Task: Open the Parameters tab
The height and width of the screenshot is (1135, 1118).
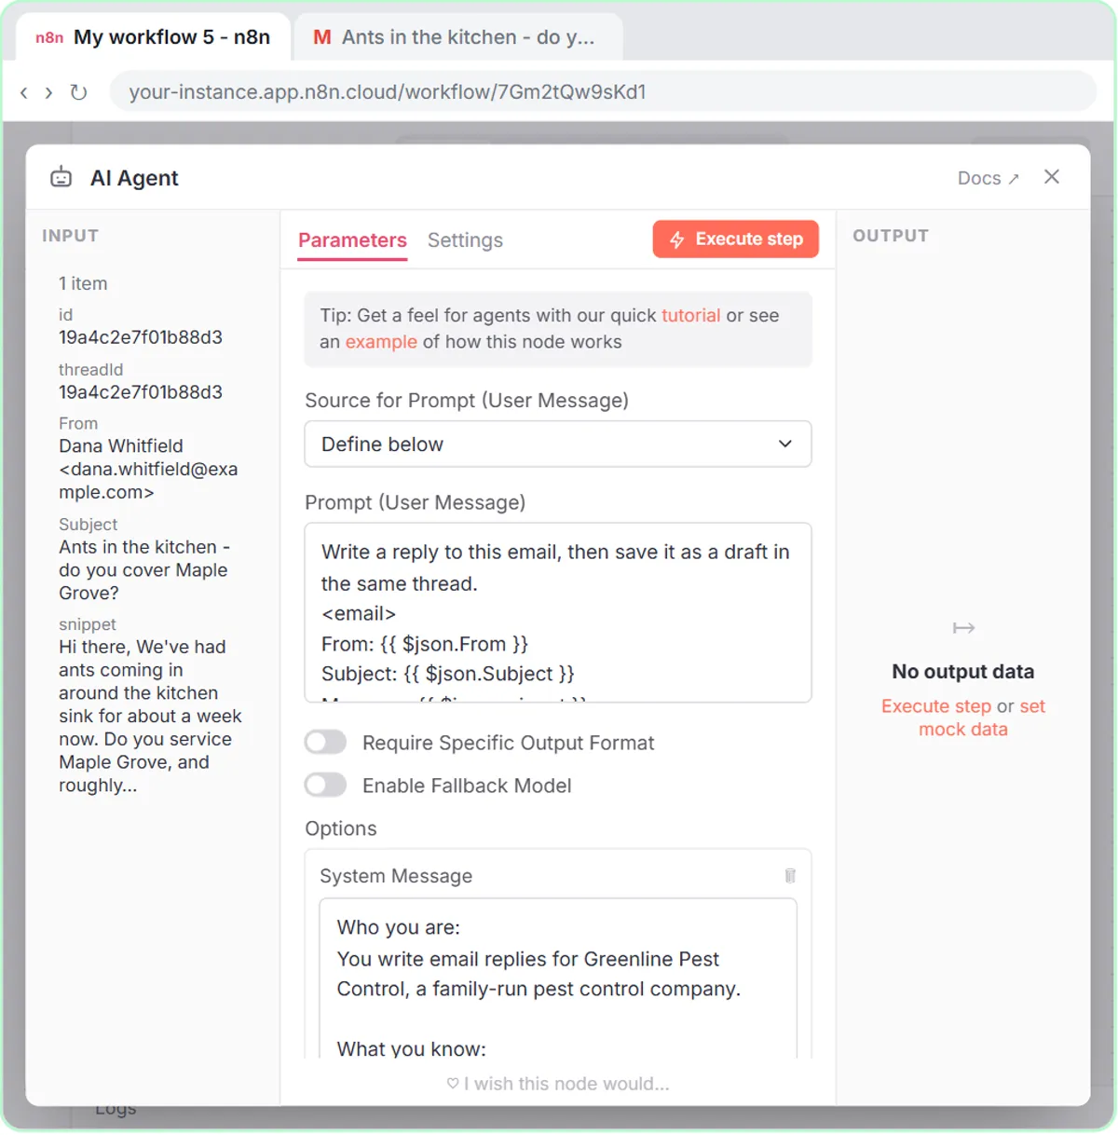Action: (x=352, y=240)
